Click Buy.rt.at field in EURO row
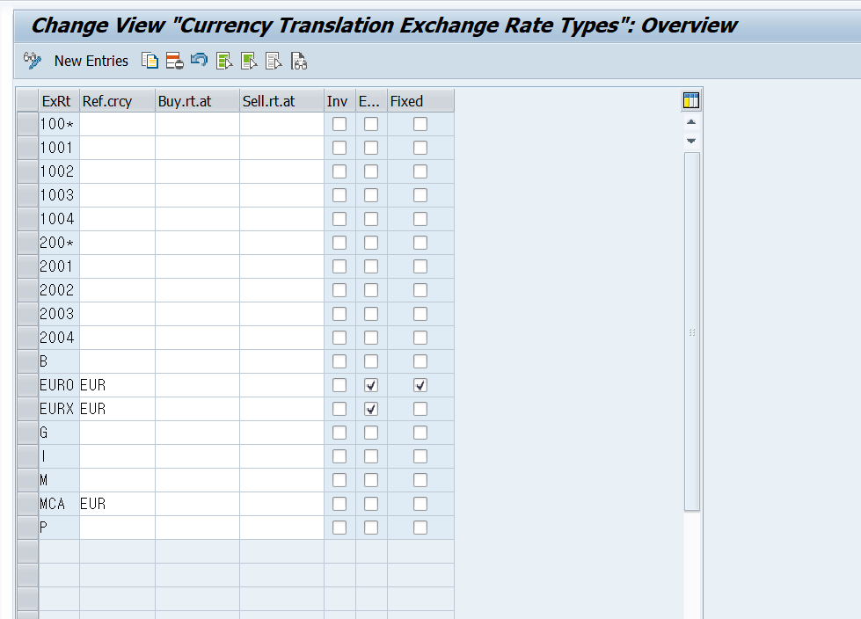The width and height of the screenshot is (861, 619). coord(198,385)
